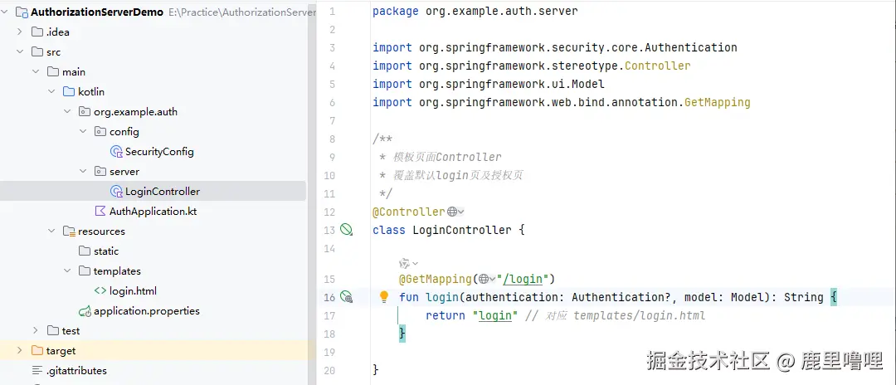896x385 pixels.
Task: Click line number 1 in the gutter
Action: (333, 11)
